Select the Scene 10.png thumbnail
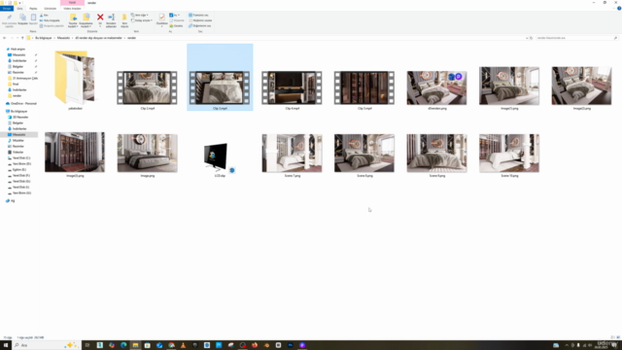Image resolution: width=622 pixels, height=350 pixels. pos(509,154)
